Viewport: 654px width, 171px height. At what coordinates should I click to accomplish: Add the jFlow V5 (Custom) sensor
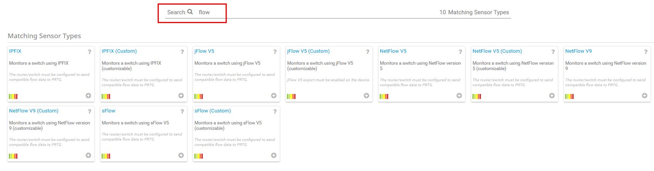366,96
